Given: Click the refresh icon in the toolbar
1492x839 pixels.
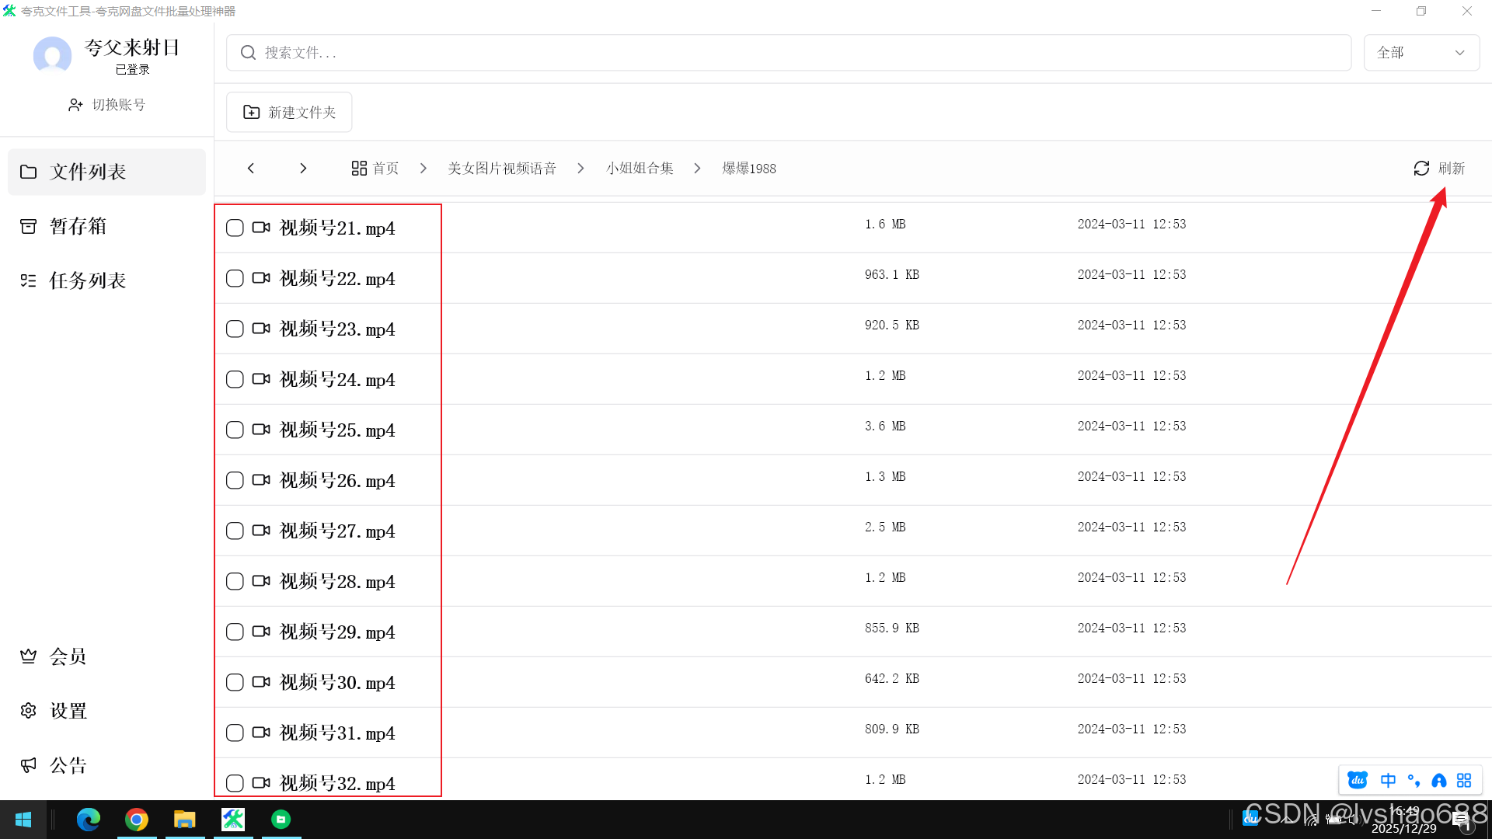Looking at the screenshot, I should pos(1421,169).
